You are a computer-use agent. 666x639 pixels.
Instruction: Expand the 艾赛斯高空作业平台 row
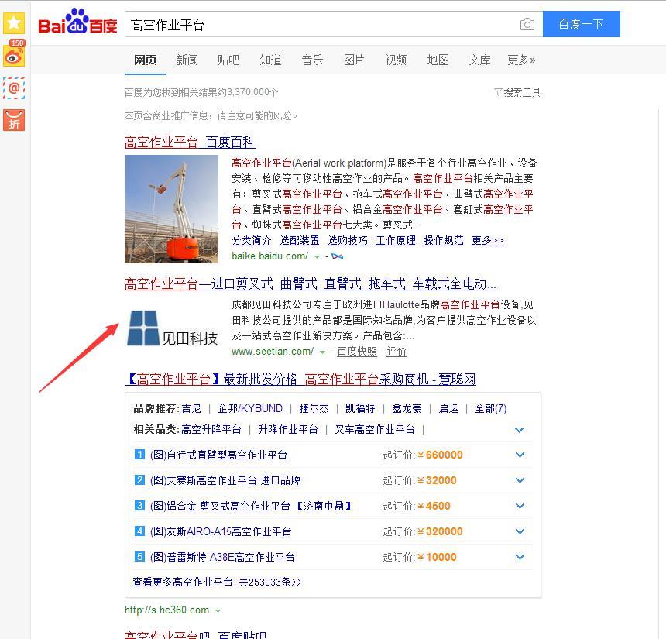point(520,480)
